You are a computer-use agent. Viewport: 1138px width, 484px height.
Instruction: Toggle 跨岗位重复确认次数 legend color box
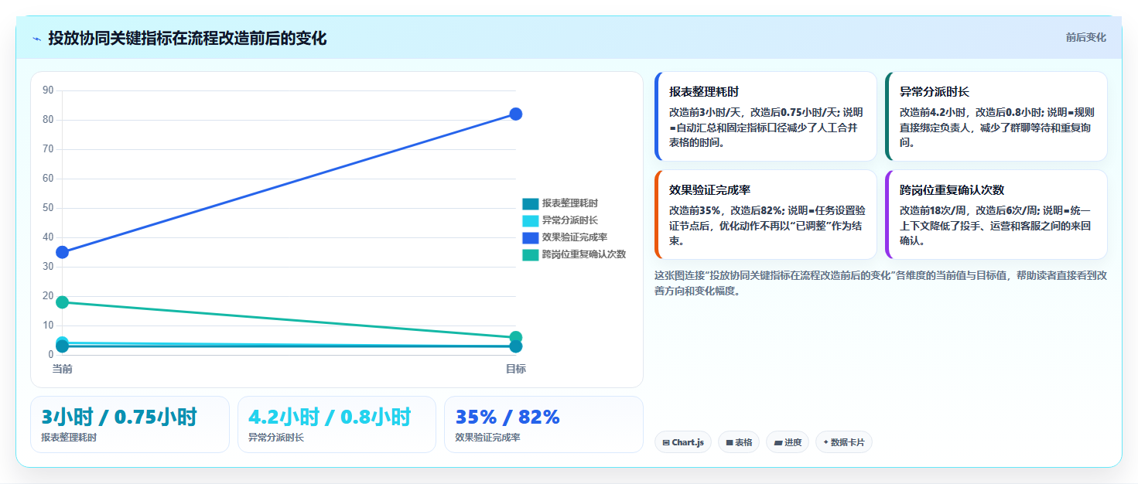point(530,254)
